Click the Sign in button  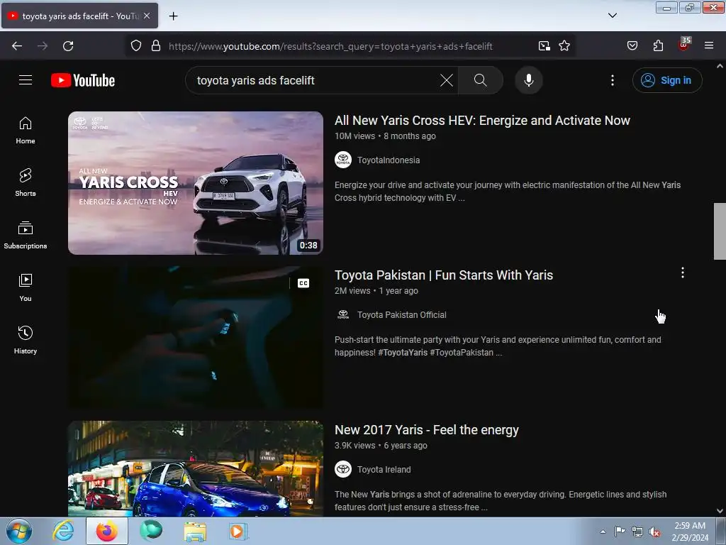[667, 80]
